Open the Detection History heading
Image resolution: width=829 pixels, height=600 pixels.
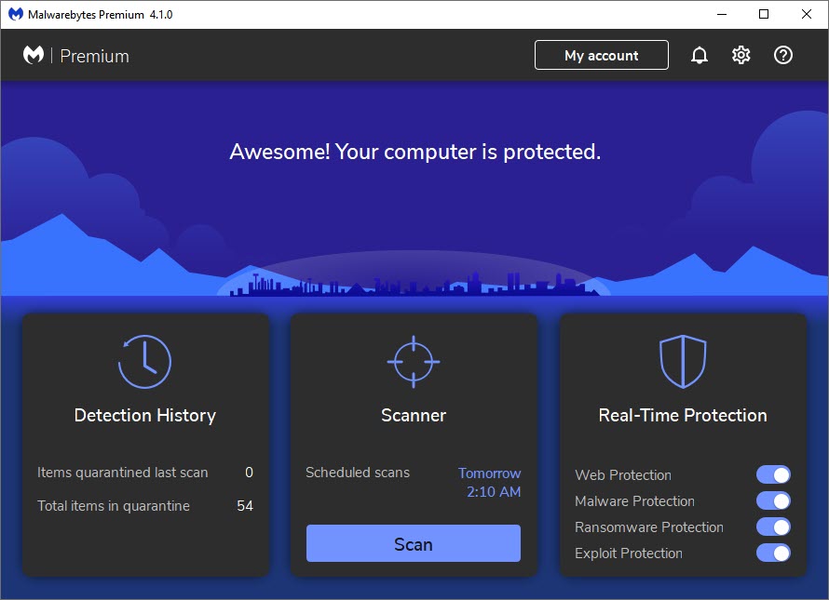click(145, 415)
